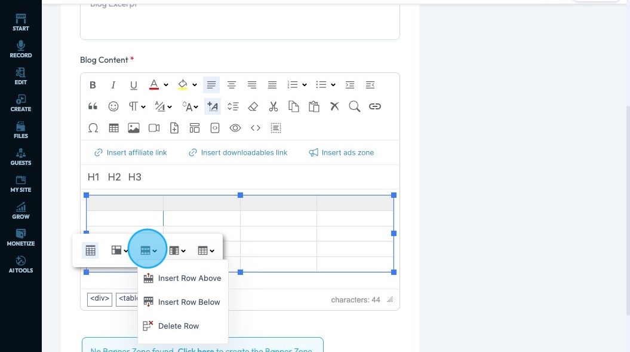Open the GROW sidebar section
Image resolution: width=630 pixels, height=352 pixels.
20,211
